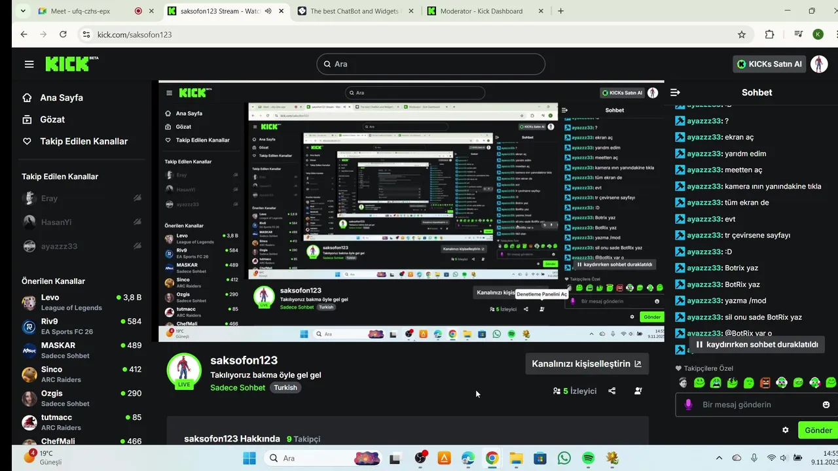This screenshot has width=838, height=471.
Task: Launch Spotify from the taskbar
Action: pyautogui.click(x=588, y=458)
